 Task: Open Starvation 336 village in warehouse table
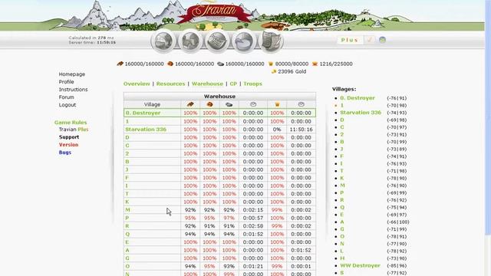(146, 130)
